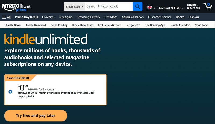Open the Prime Reading tab
The width and height of the screenshot is (215, 124).
pyautogui.click(x=59, y=25)
